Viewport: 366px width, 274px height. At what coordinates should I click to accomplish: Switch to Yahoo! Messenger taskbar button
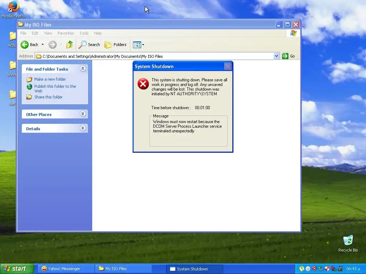click(x=66, y=269)
